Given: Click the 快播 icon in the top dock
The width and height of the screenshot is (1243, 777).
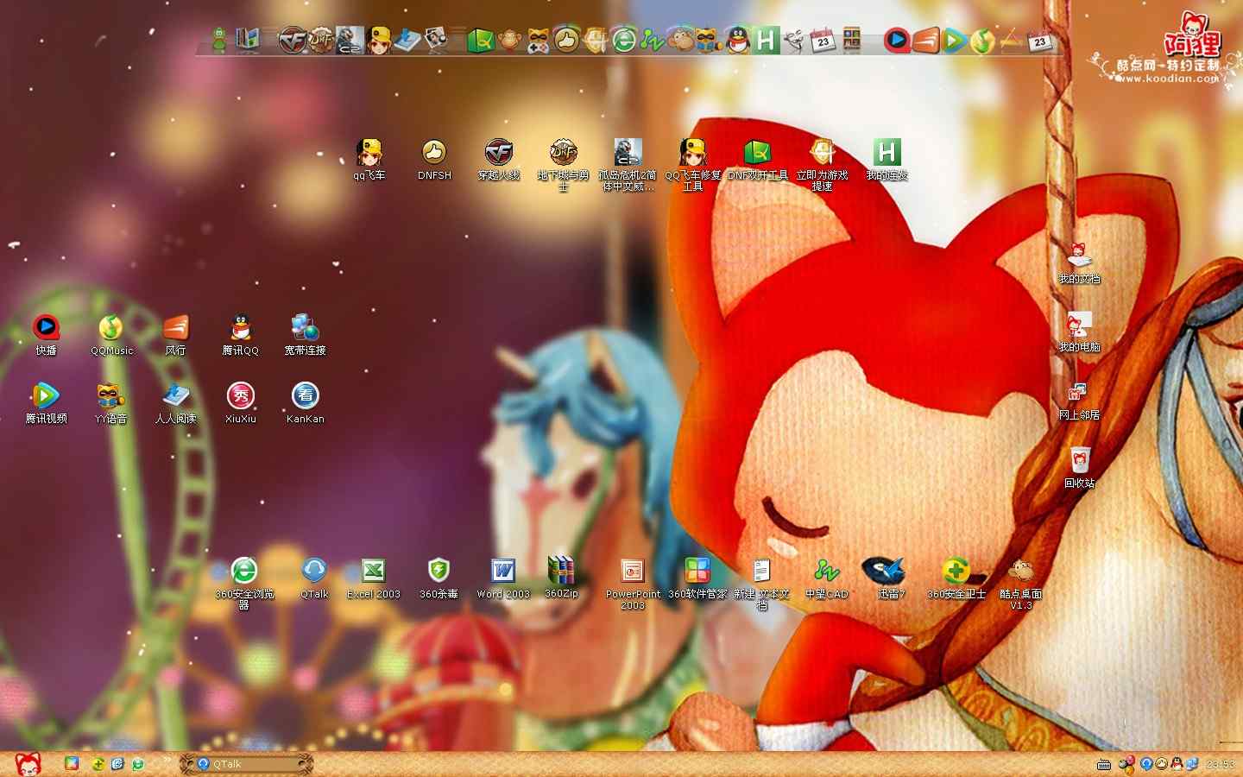Looking at the screenshot, I should [x=897, y=40].
